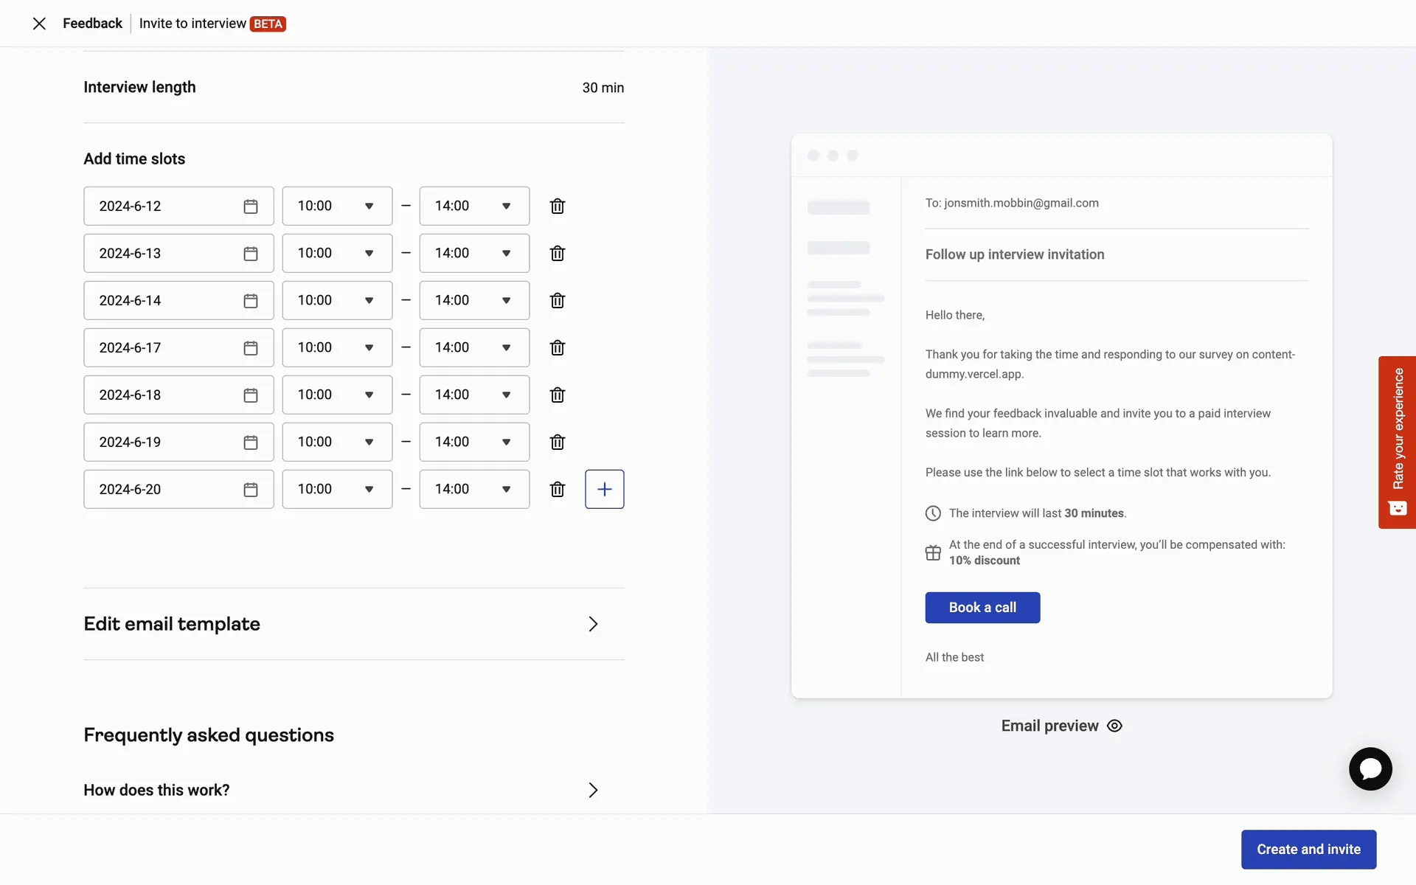Toggle the email preview eye icon
1416x885 pixels.
tap(1114, 726)
